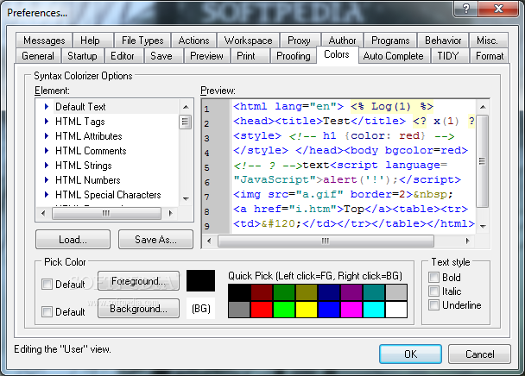Screen dimensions: 525x376
Task: Select HTML Special Characters list entry
Action: (108, 195)
